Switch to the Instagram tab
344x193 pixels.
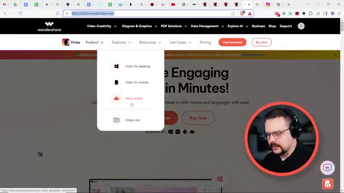tap(267, 4)
